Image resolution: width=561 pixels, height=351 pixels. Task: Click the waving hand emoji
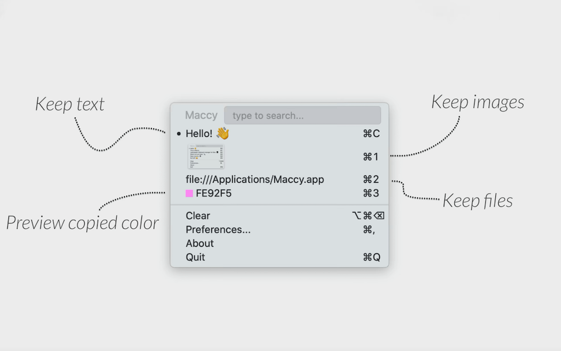pos(223,133)
